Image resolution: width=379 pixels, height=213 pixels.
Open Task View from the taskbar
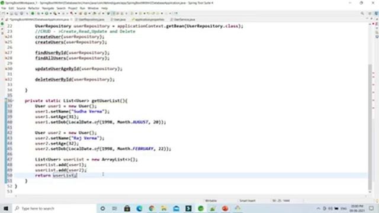click(x=114, y=208)
